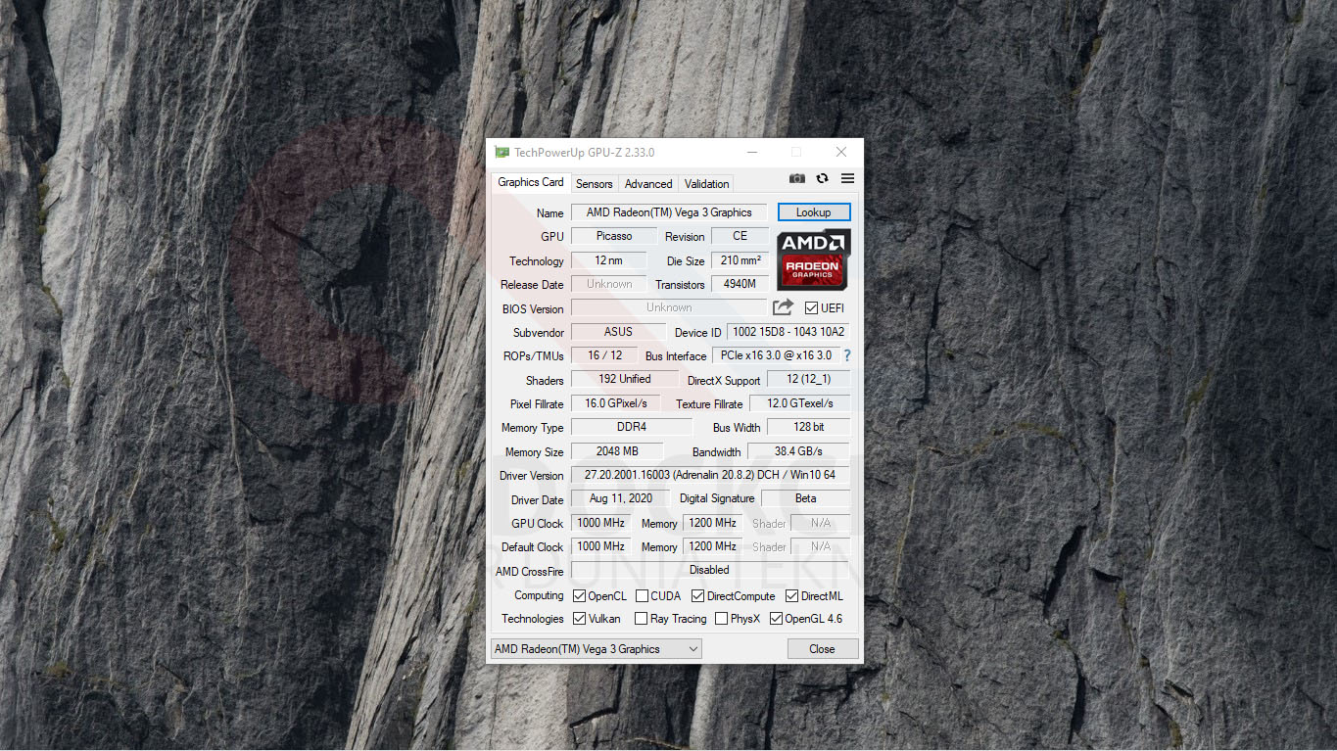Screen dimensions: 1337x751
Task: Click the Memory field in GPU Clock row
Action: click(713, 523)
